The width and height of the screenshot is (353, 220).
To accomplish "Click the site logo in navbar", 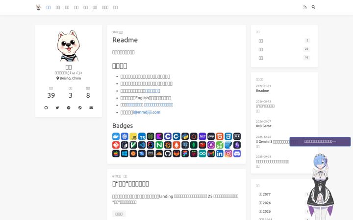I will pos(38,7).
